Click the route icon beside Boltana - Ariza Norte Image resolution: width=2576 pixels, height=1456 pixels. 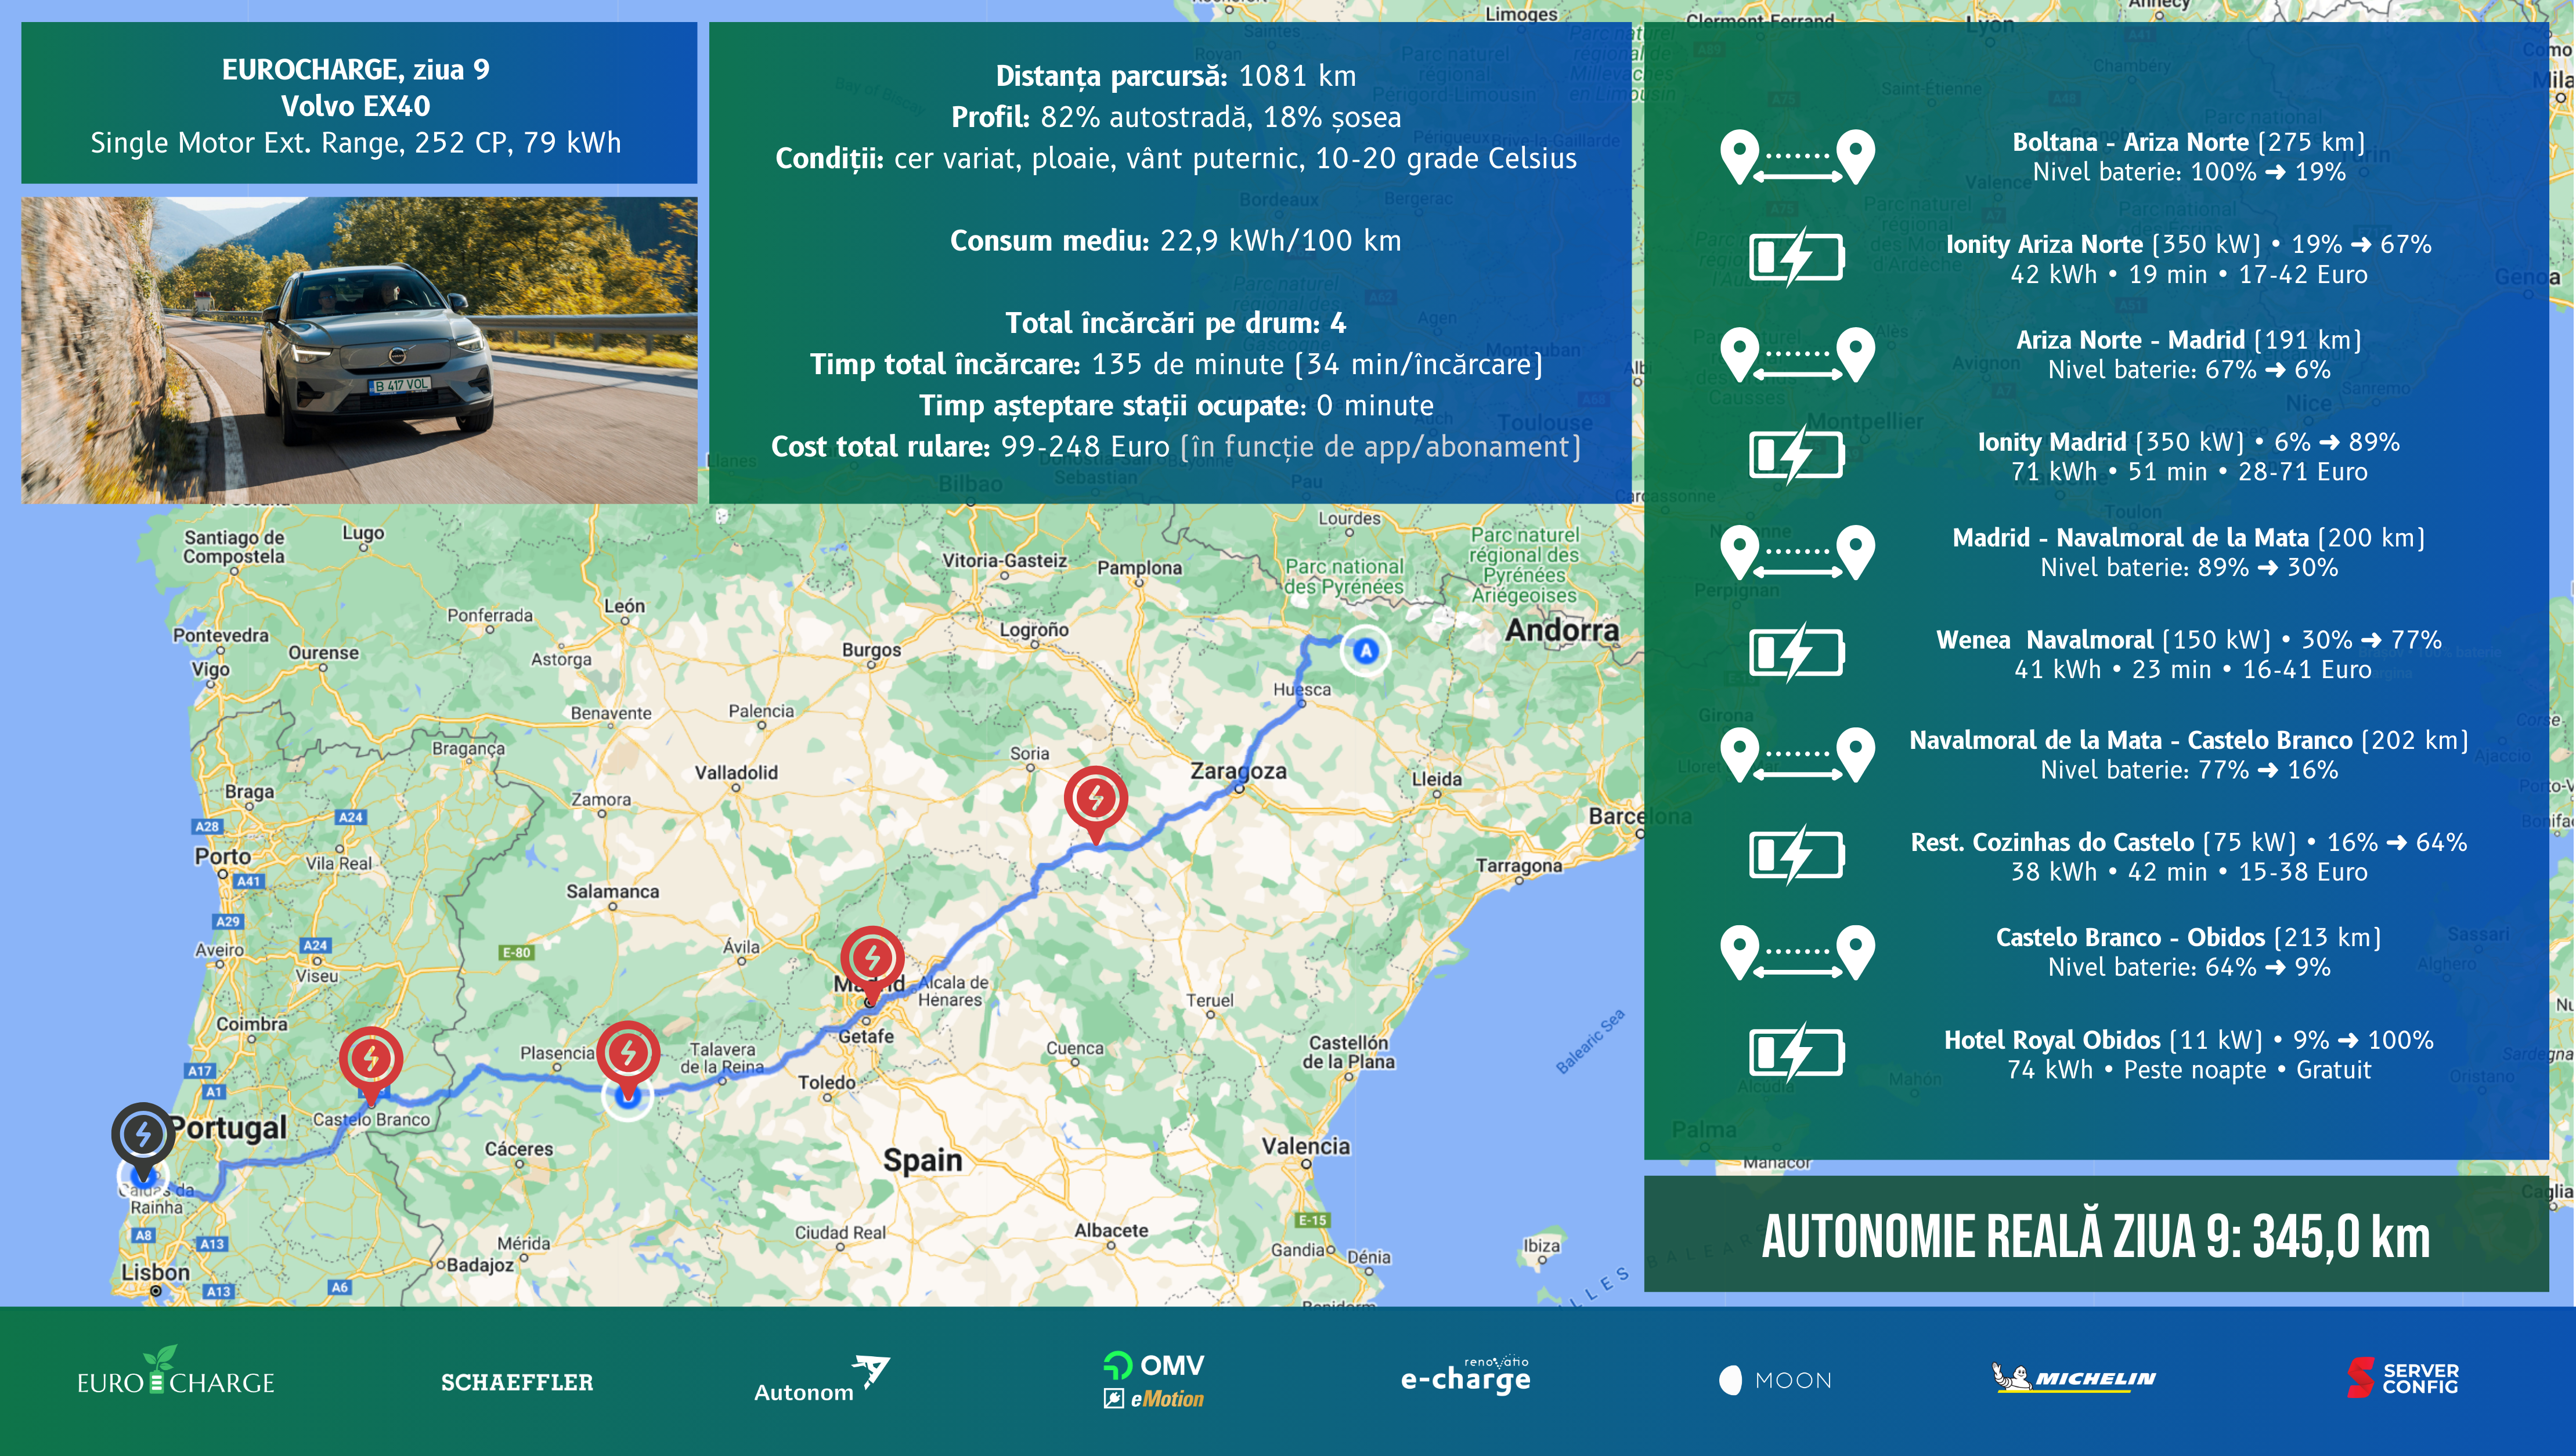click(1796, 157)
